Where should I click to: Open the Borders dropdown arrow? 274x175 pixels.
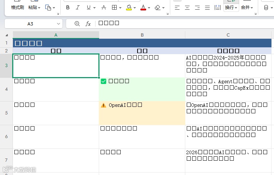(x=120, y=8)
